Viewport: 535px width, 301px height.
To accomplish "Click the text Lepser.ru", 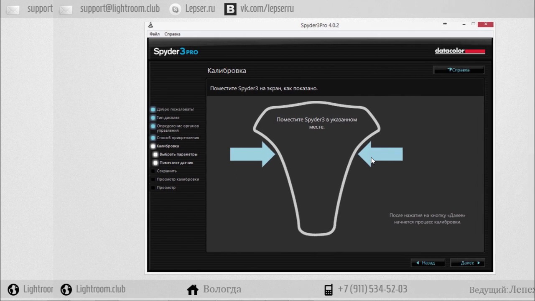I will coord(200,9).
